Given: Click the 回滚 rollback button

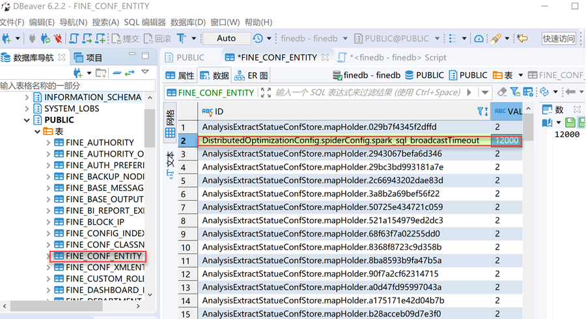Looking at the screenshot, I should click(158, 38).
